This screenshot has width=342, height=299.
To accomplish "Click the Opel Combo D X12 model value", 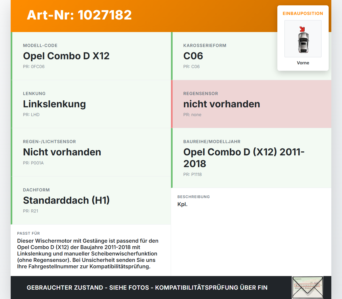I will click(x=66, y=56).
